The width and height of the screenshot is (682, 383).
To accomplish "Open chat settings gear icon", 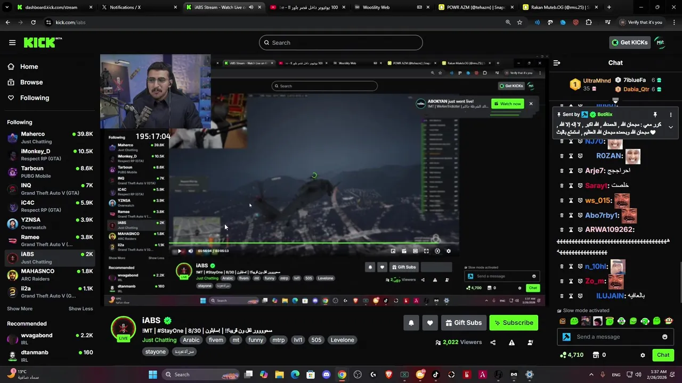I will point(643,355).
